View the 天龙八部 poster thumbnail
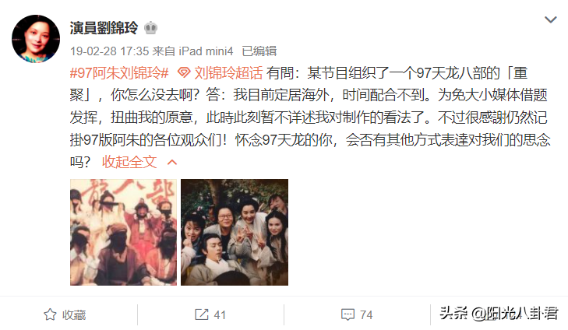The image size is (568, 330). click(124, 232)
